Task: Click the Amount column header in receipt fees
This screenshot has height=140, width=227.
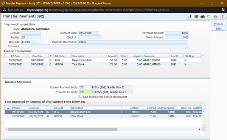Action: 109,56
